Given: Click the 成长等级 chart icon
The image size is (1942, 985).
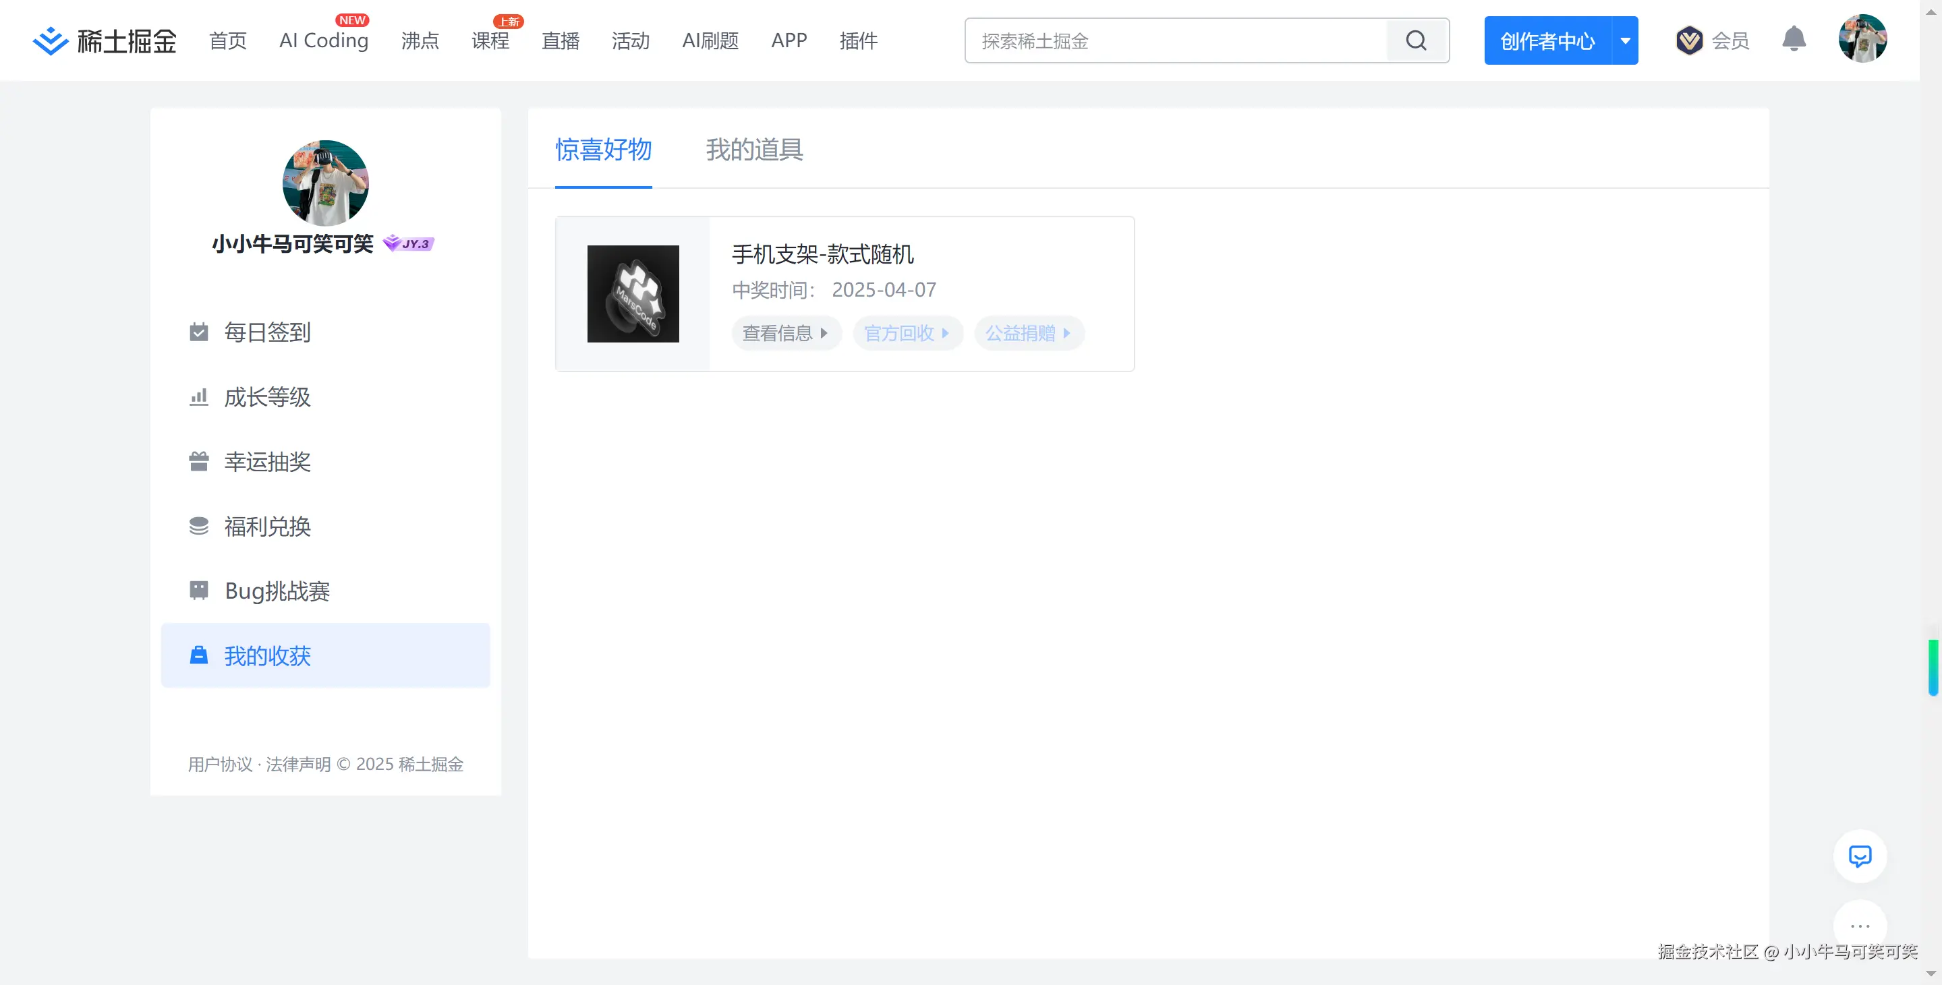Looking at the screenshot, I should coord(198,396).
